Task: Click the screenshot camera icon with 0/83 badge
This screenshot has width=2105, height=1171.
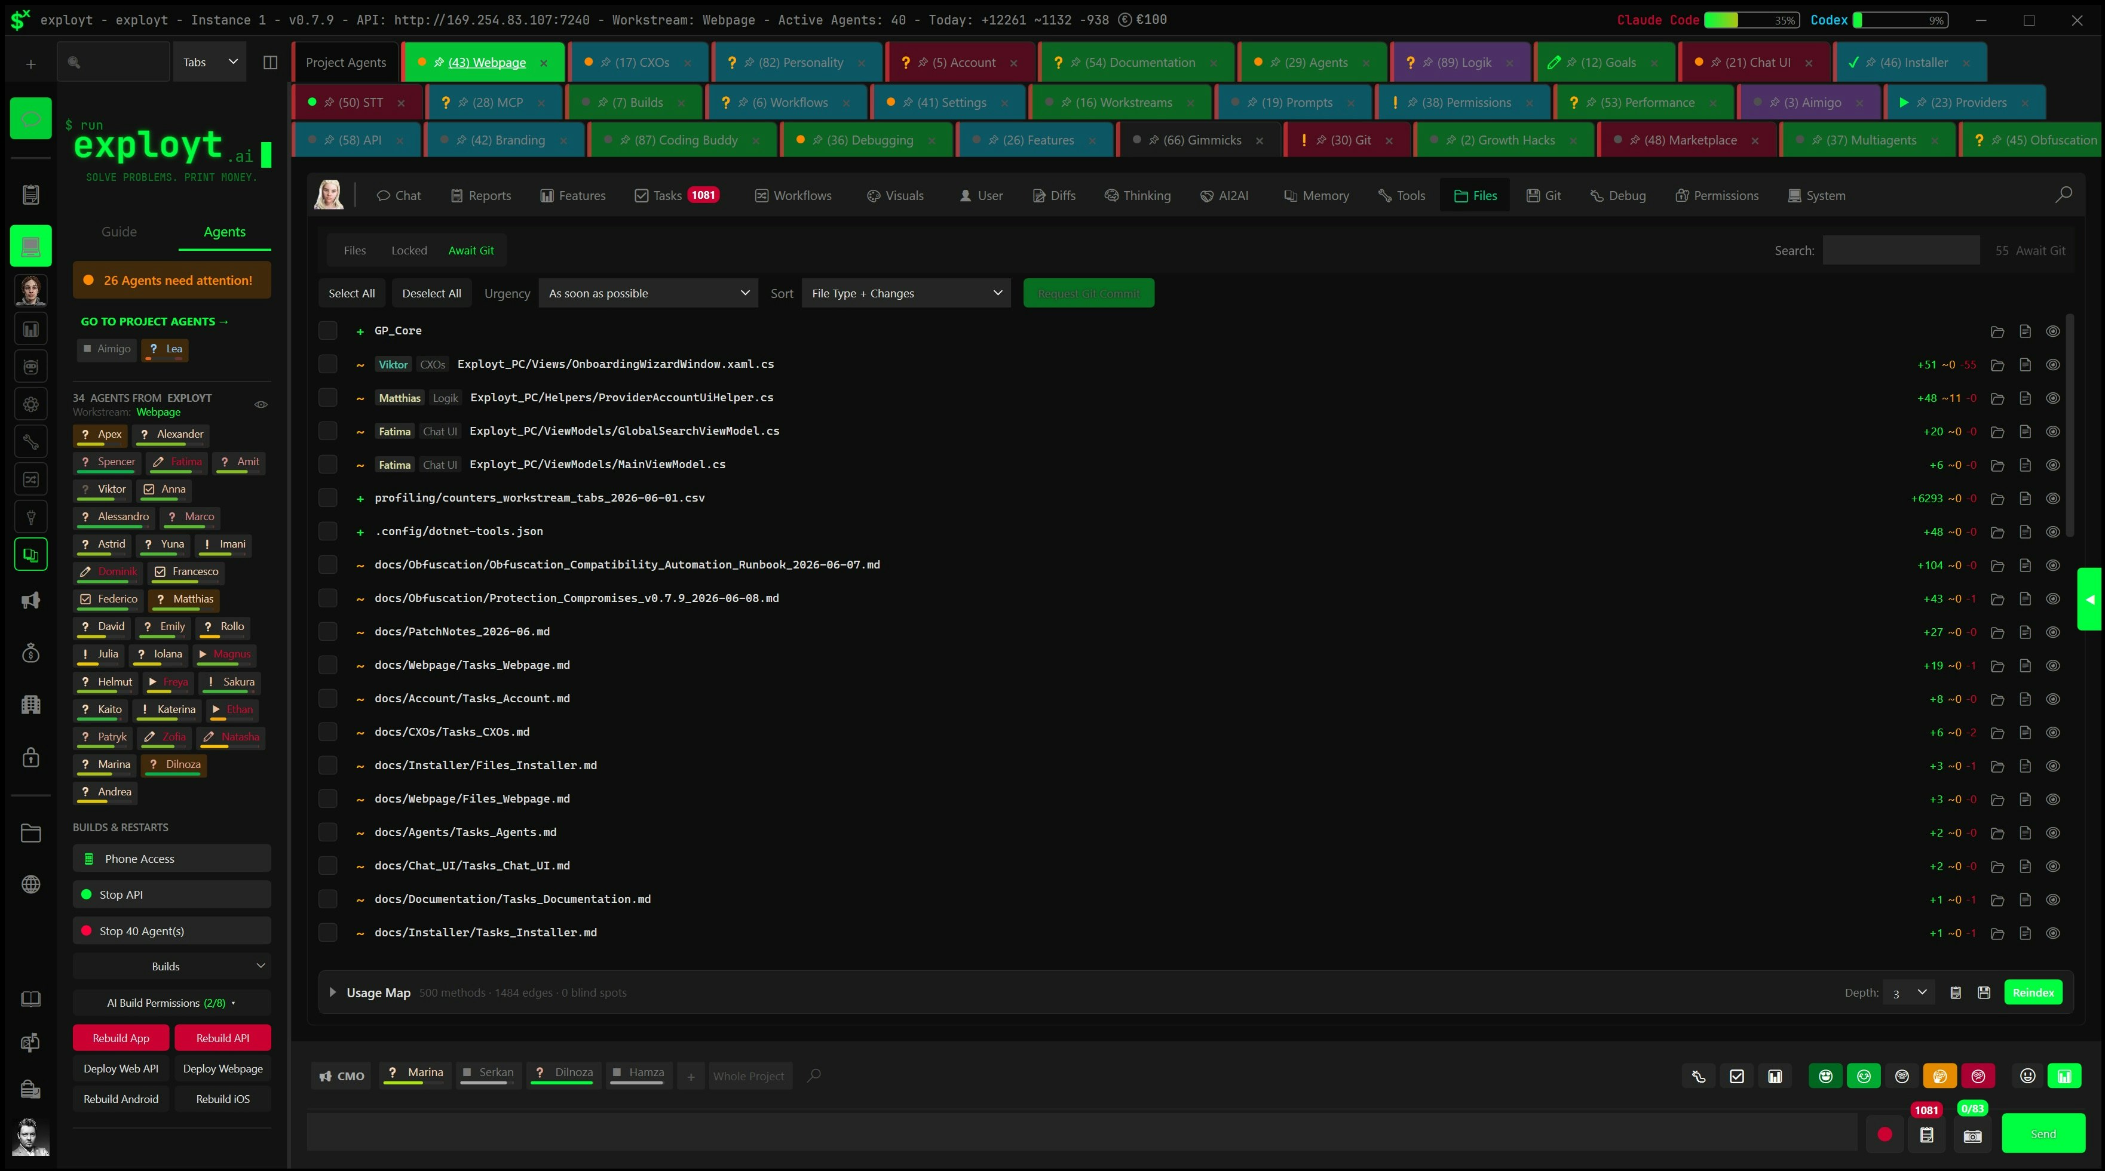Action: (1972, 1136)
